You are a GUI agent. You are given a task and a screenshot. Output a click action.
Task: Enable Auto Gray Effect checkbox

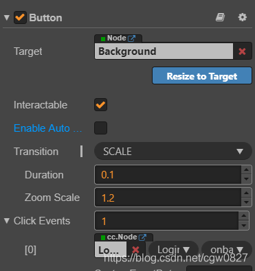pyautogui.click(x=100, y=128)
